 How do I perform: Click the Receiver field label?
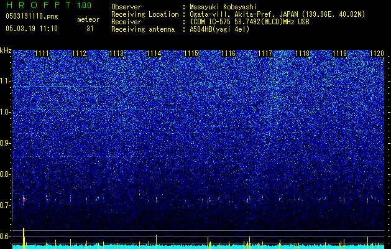126,22
